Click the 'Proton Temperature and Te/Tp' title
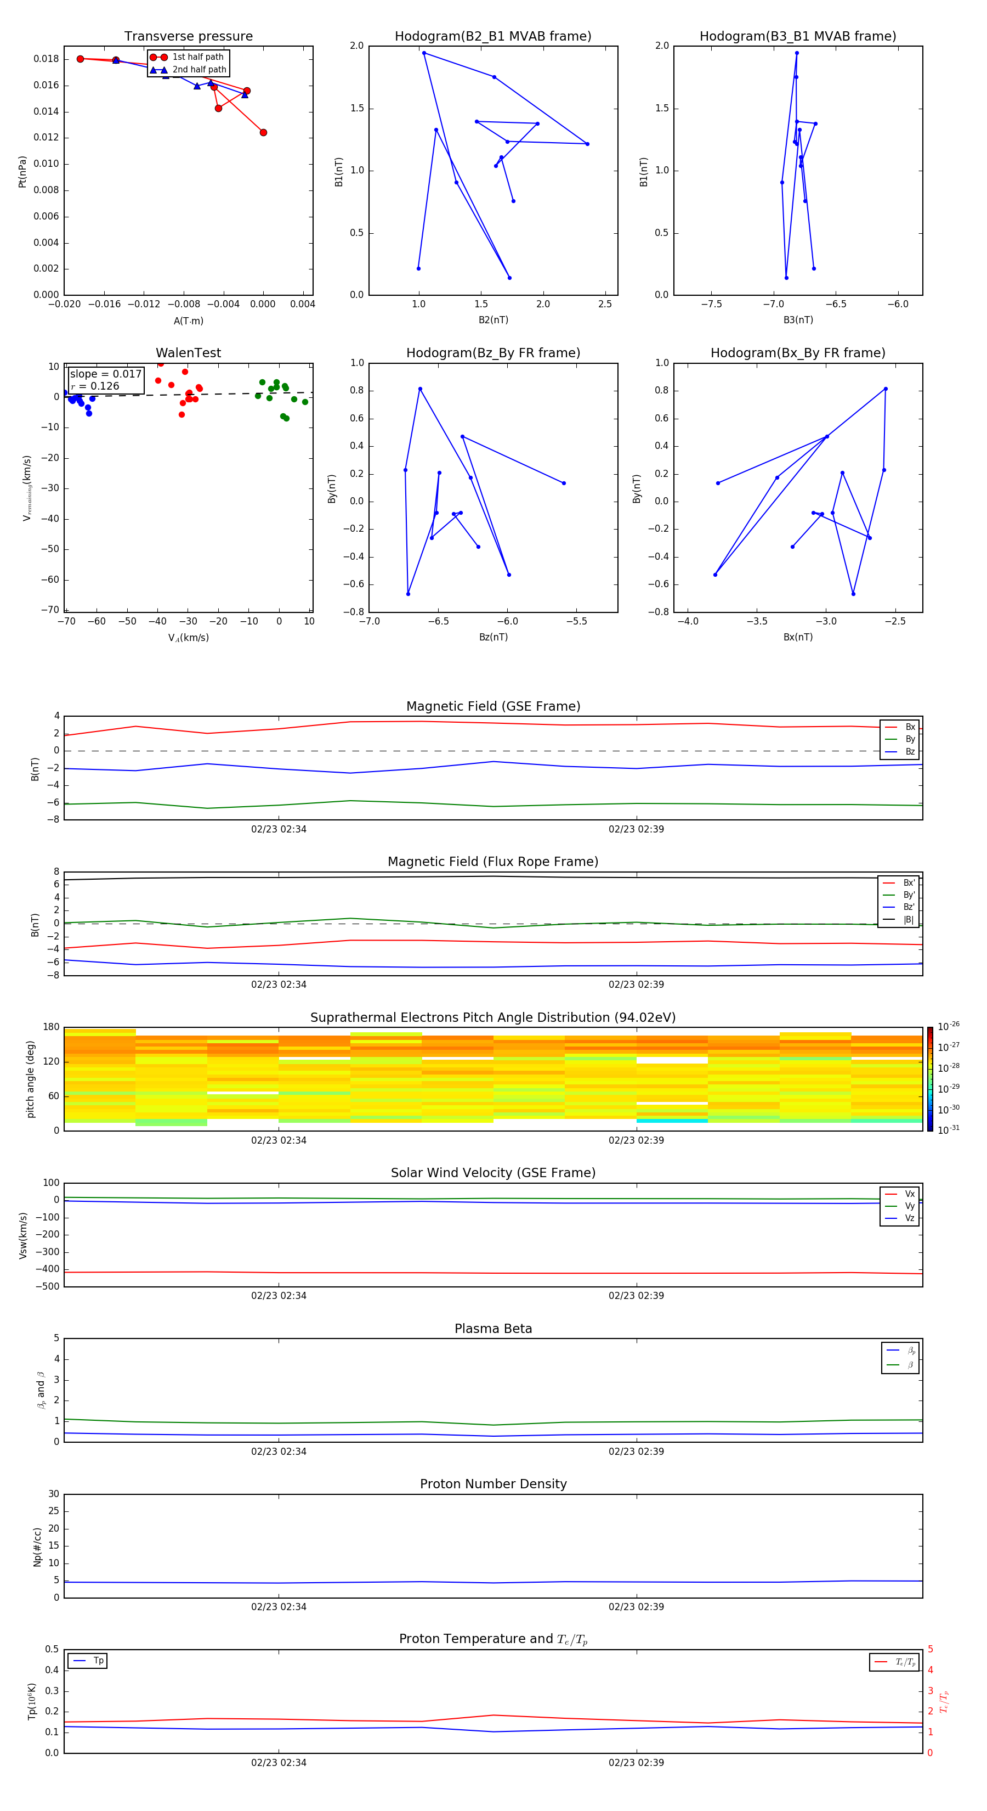987x1811 pixels. tap(493, 1639)
